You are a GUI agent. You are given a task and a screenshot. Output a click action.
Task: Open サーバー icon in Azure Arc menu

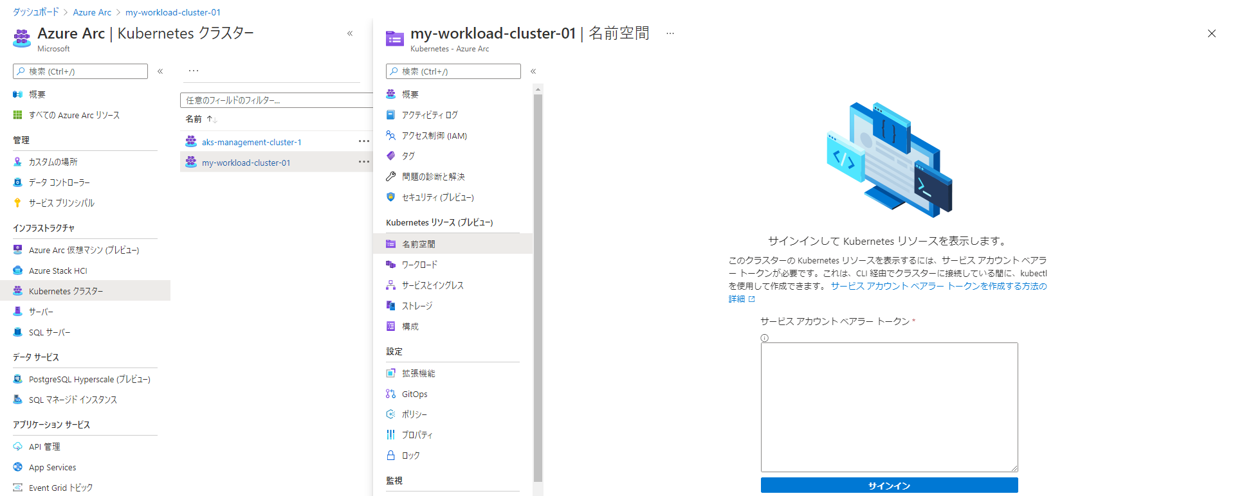(x=18, y=312)
